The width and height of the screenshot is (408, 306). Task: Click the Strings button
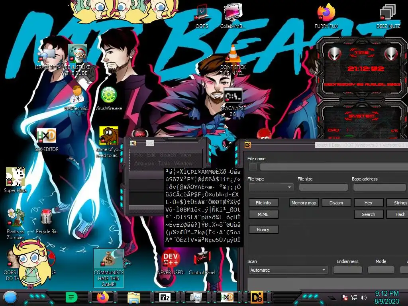(x=398, y=203)
